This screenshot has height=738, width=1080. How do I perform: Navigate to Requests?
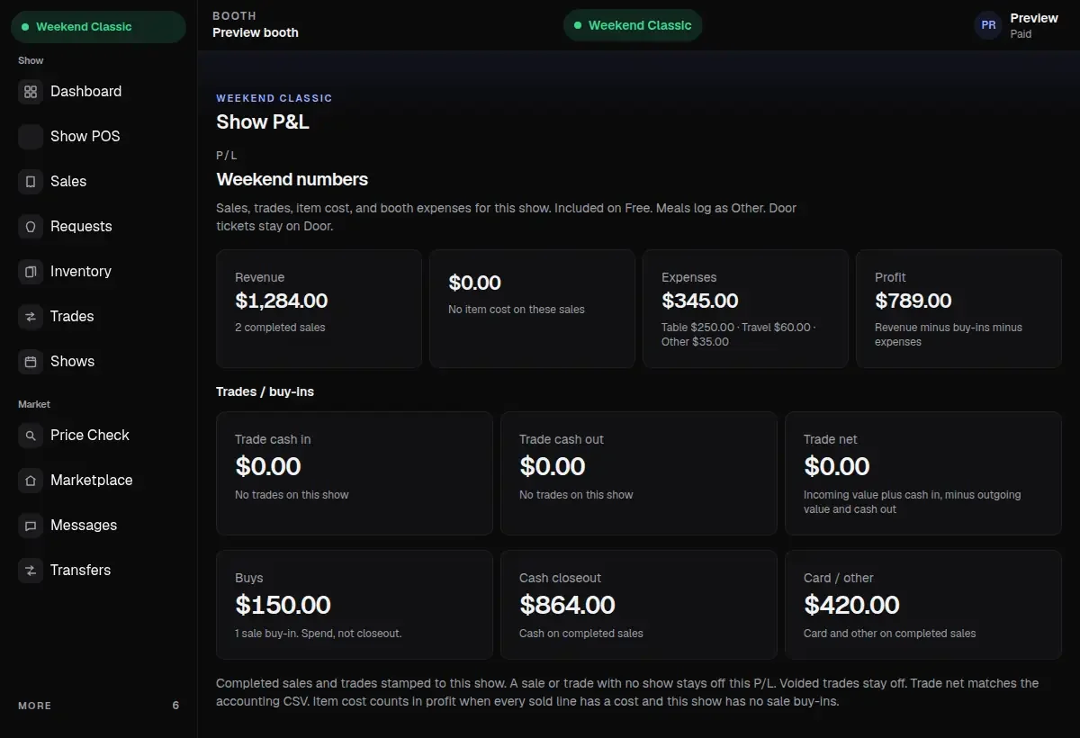click(98, 227)
